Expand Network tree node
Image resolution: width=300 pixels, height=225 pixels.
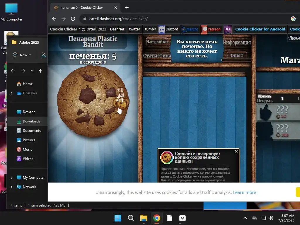tap(11, 187)
